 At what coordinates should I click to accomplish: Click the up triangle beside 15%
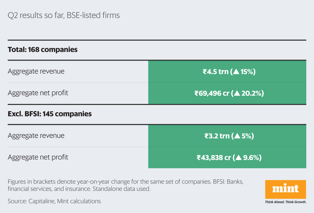235,72
